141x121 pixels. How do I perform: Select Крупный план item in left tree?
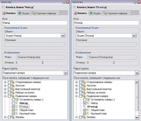click(x=27, y=114)
